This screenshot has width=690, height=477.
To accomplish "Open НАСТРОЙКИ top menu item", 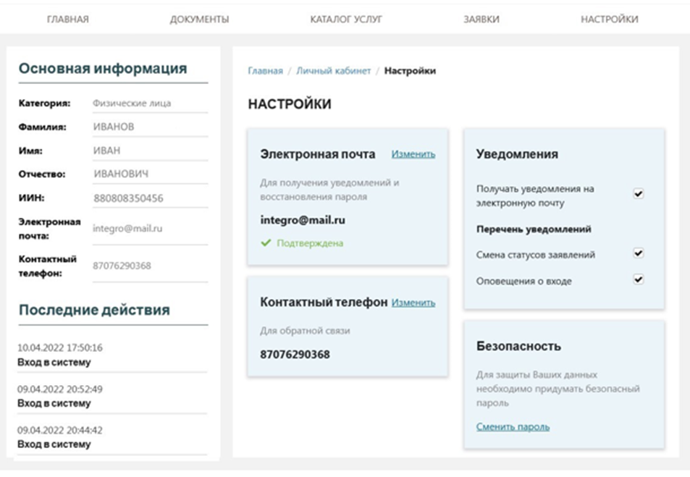I will pos(609,20).
